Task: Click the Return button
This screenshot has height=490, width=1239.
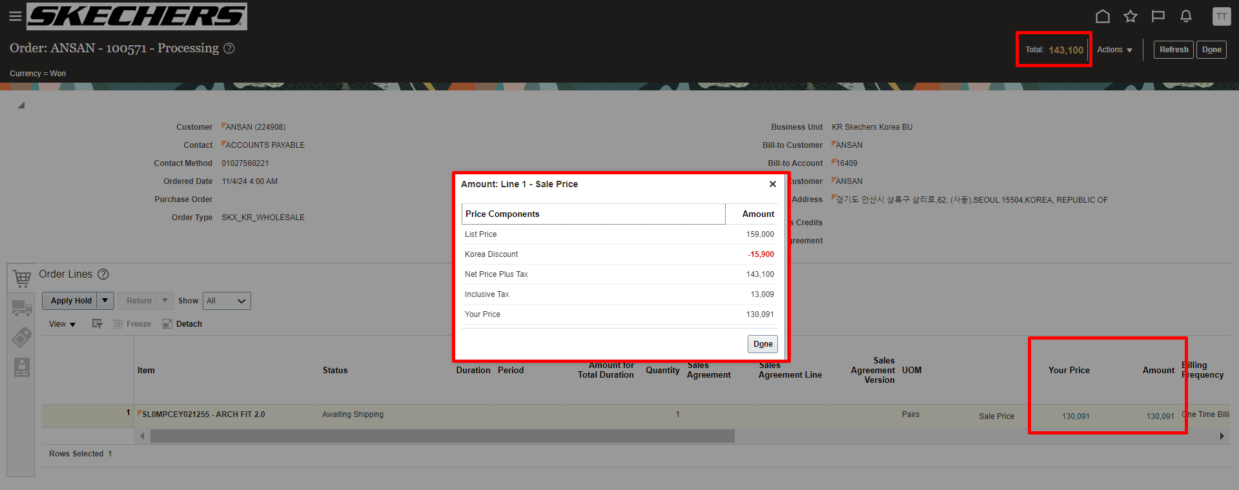Action: (139, 301)
